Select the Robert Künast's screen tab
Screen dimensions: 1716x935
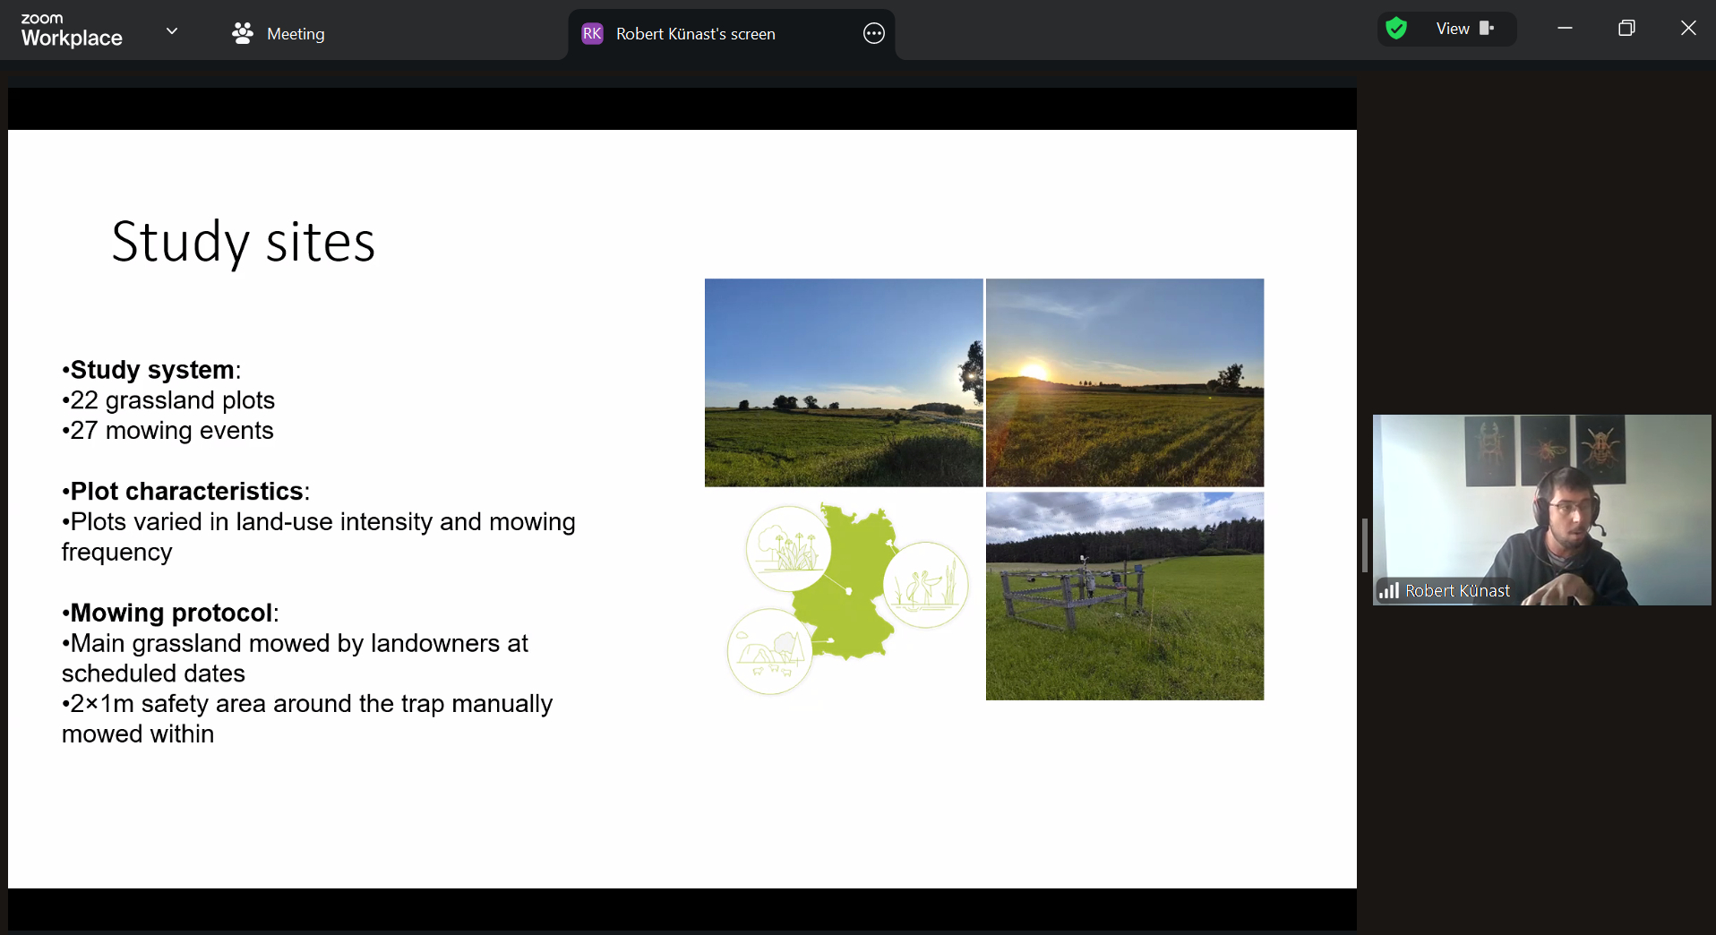coord(695,34)
